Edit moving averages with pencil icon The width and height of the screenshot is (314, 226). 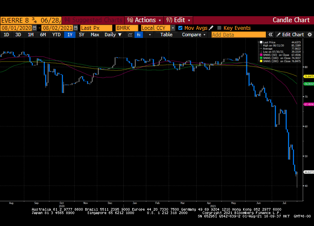(x=211, y=28)
